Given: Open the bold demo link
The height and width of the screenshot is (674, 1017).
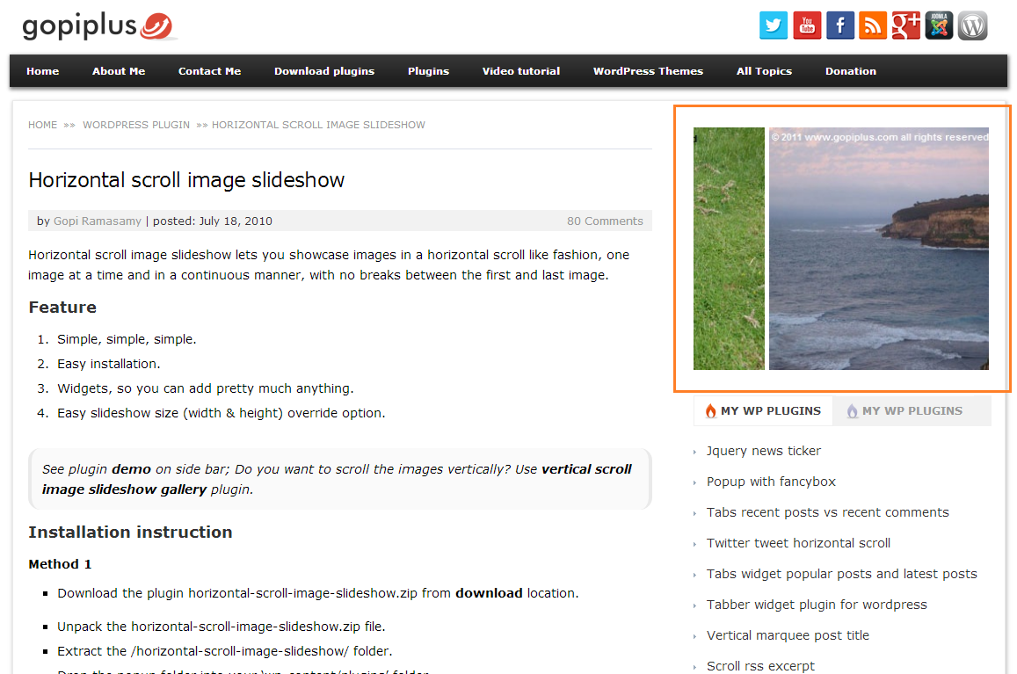Looking at the screenshot, I should (x=131, y=469).
